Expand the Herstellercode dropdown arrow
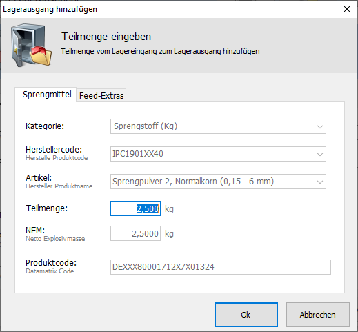 pos(320,154)
